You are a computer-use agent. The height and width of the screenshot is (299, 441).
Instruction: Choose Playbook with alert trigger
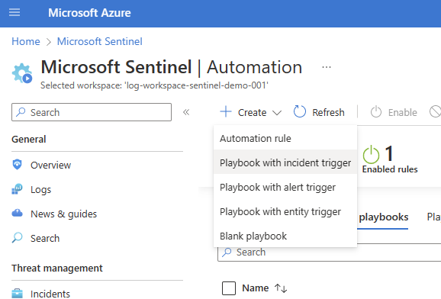tap(285, 187)
